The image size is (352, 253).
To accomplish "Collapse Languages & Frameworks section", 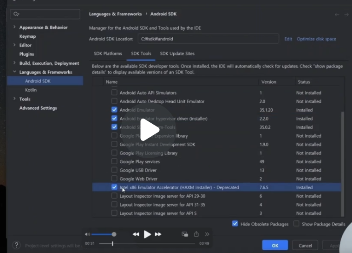I will tap(14, 72).
